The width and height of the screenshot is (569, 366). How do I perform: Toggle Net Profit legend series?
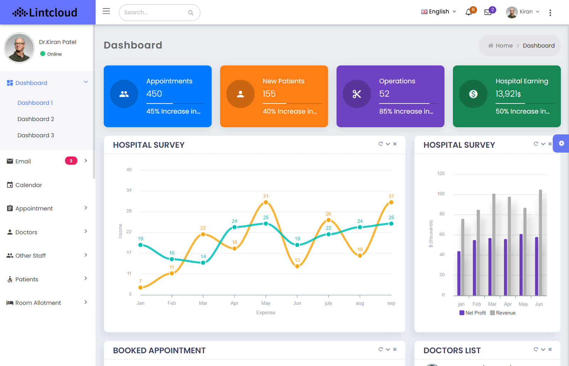click(x=472, y=313)
